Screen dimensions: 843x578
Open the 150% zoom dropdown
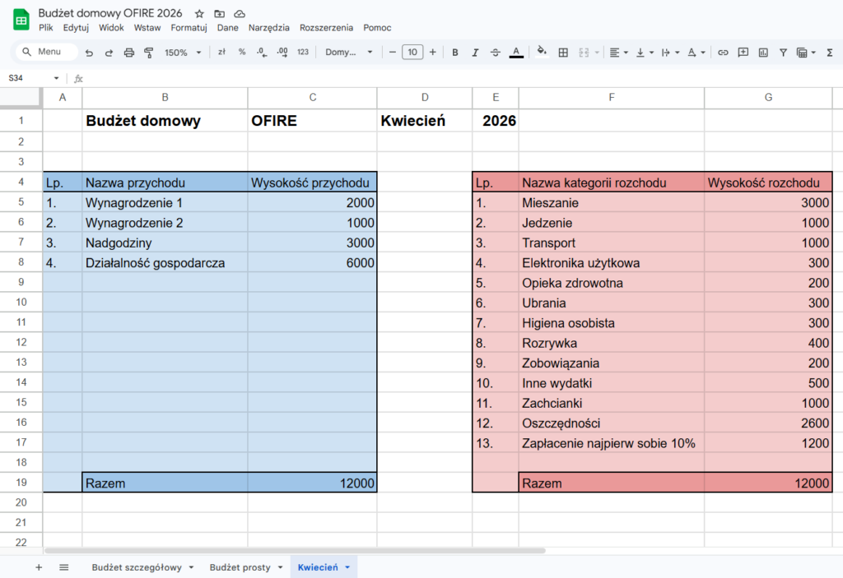(x=181, y=53)
